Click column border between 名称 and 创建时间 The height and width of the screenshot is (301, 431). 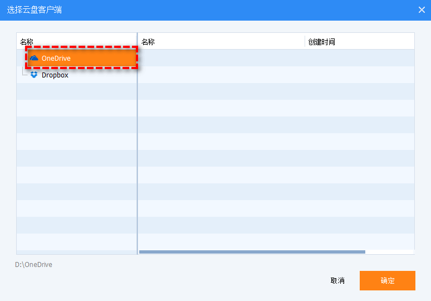tap(305, 42)
